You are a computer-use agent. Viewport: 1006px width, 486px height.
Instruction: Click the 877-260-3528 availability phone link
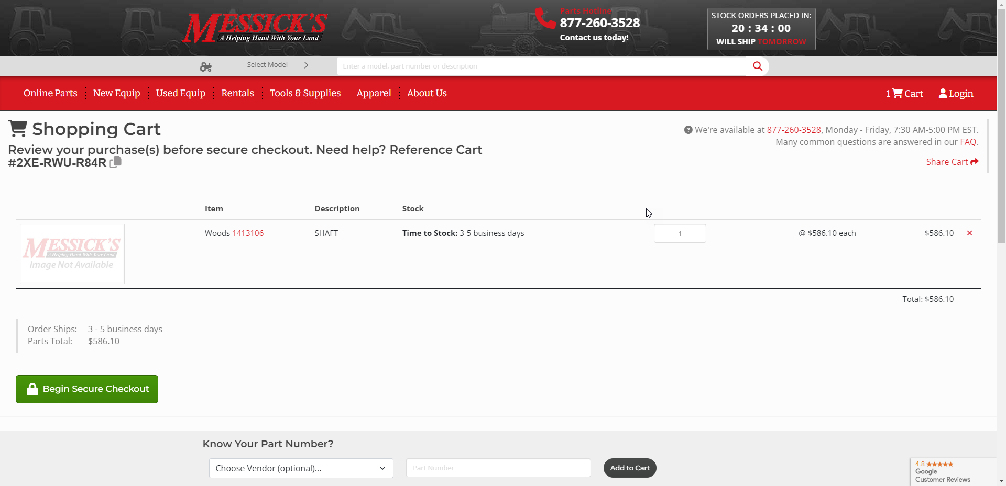pos(794,130)
